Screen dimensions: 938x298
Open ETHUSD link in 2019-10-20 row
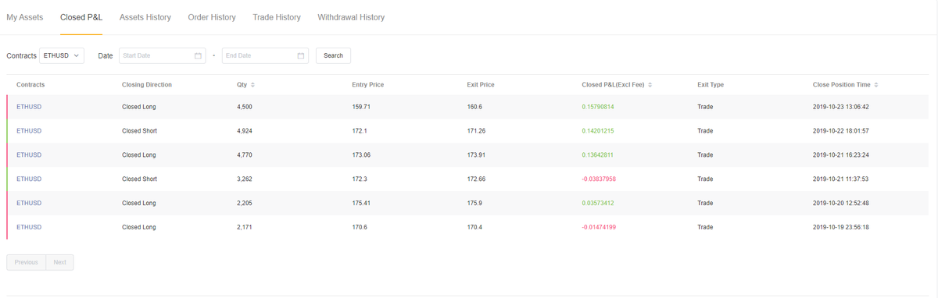[29, 203]
